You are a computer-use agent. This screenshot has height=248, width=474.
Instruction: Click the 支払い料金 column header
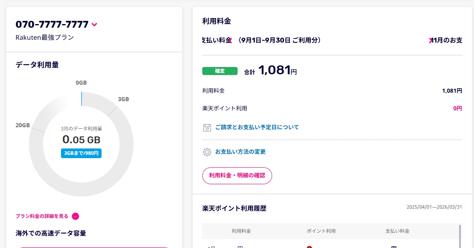coord(397,231)
